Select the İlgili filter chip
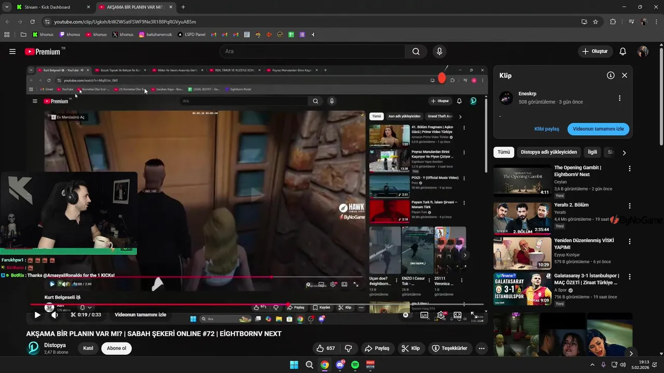This screenshot has height=373, width=664. [x=592, y=152]
